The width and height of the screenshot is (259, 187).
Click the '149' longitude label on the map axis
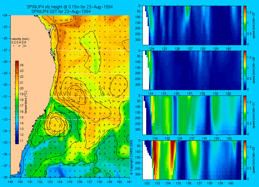pos(10,182)
